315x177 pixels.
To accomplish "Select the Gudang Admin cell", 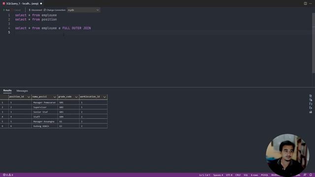I will [45, 126].
